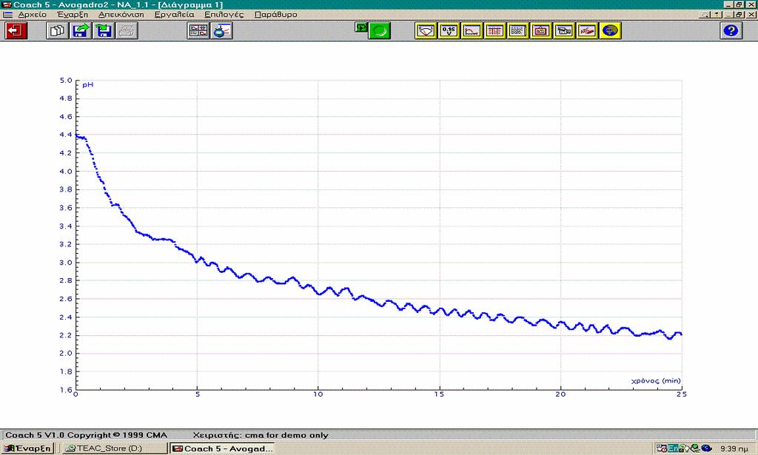Viewport: 758px width, 455px height.
Task: Click the 10 label on time axis
Action: [x=318, y=394]
